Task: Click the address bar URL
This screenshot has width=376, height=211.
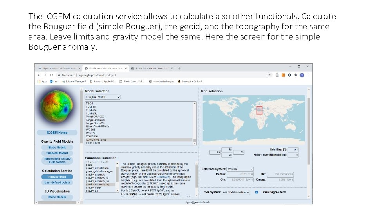Action: (97, 75)
